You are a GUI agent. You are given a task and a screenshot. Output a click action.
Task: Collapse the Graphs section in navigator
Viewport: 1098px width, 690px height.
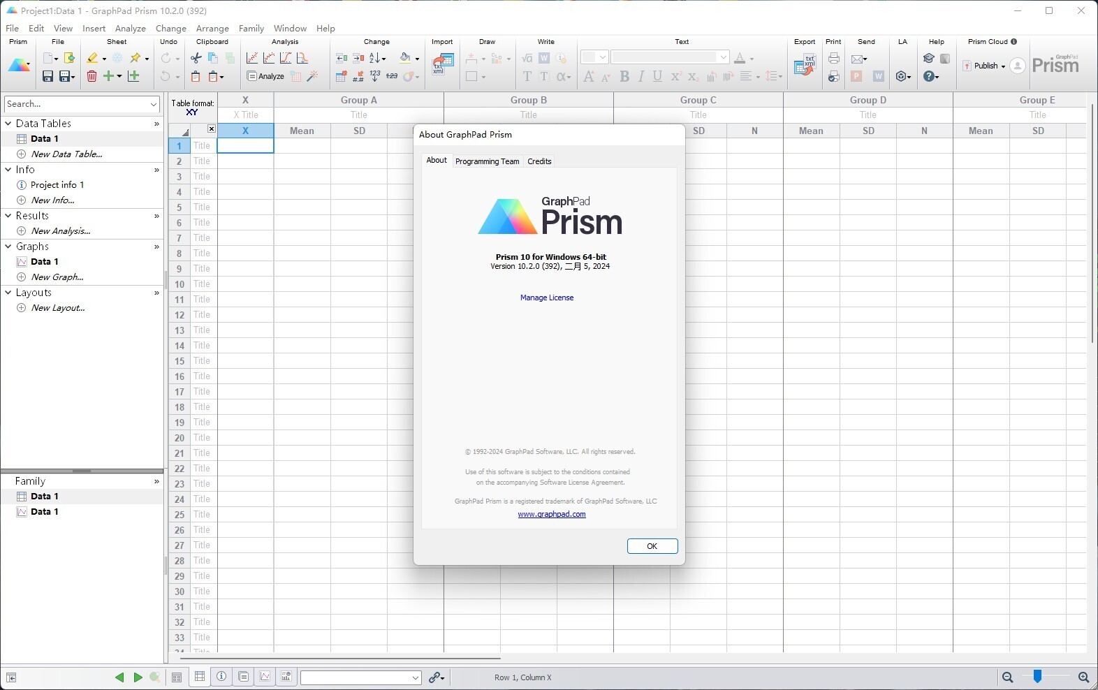click(8, 247)
